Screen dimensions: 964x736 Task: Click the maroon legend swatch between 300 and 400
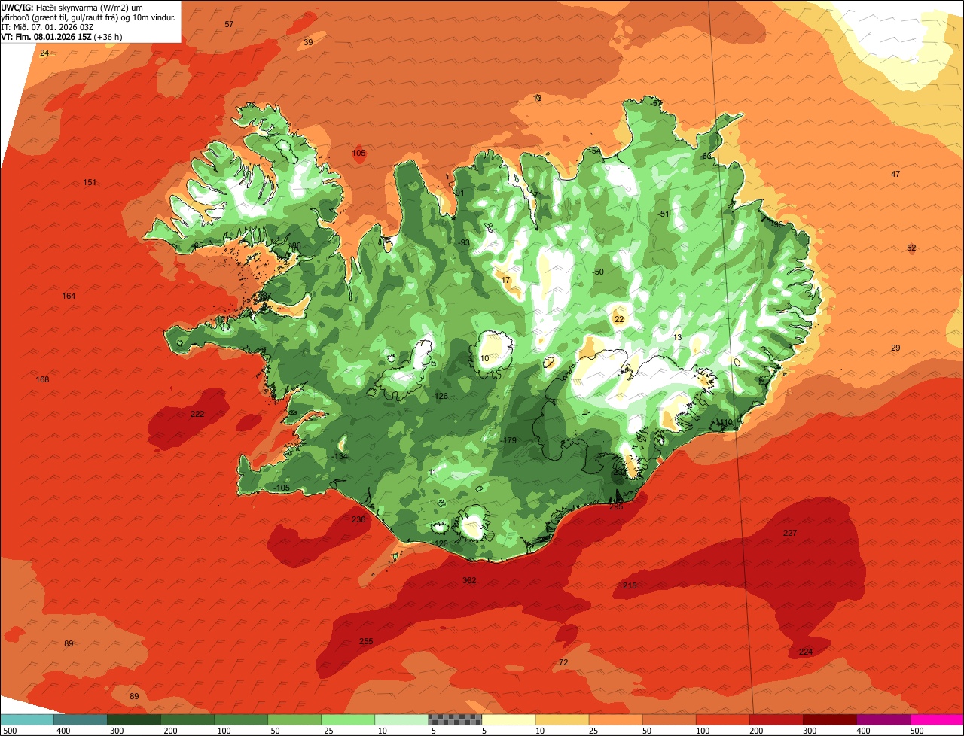click(x=830, y=719)
